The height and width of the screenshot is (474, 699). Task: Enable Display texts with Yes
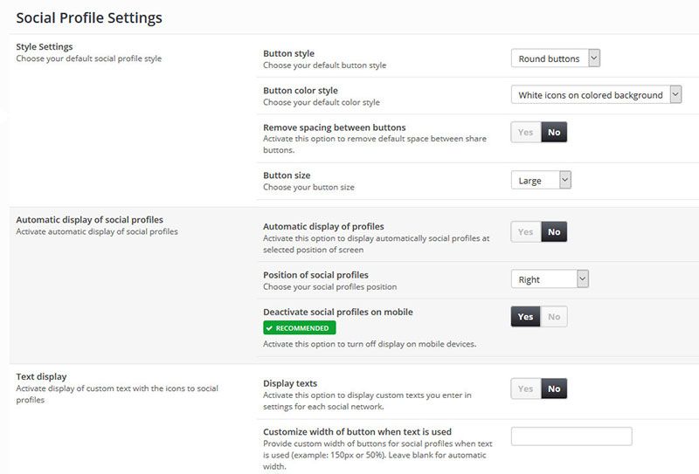coord(526,388)
